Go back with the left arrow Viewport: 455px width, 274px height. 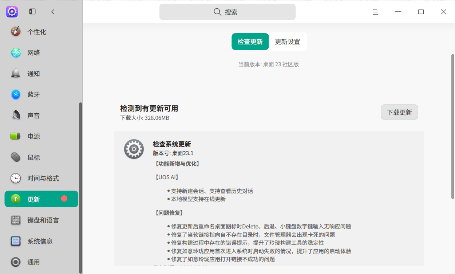point(53,12)
